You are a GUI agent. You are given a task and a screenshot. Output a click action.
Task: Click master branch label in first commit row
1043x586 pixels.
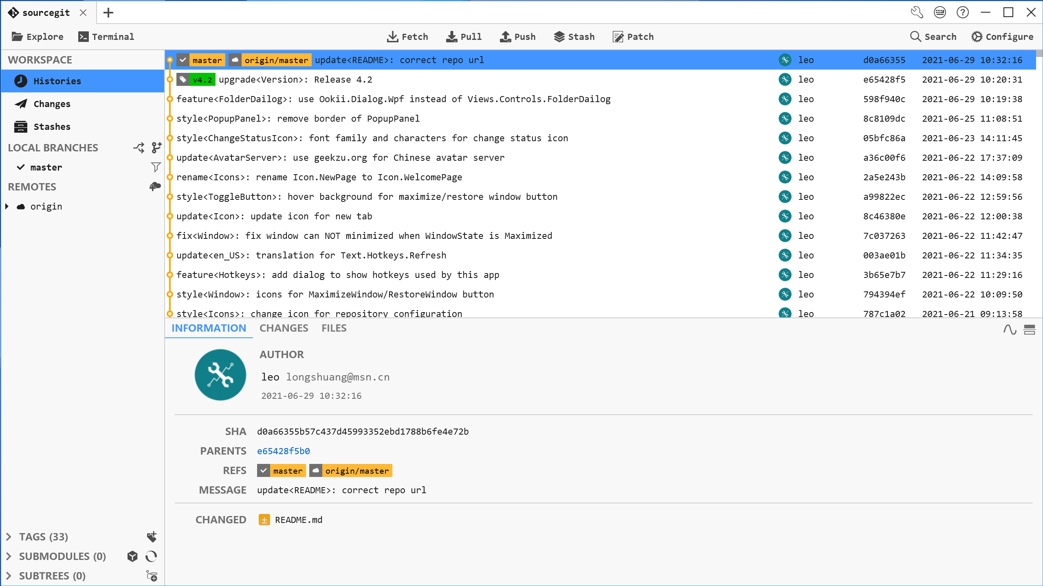201,60
